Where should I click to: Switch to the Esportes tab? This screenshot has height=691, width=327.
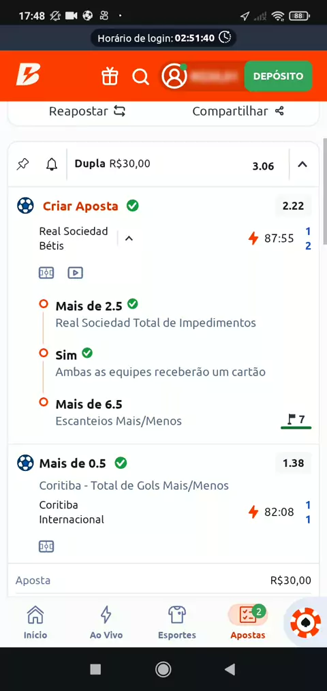176,621
